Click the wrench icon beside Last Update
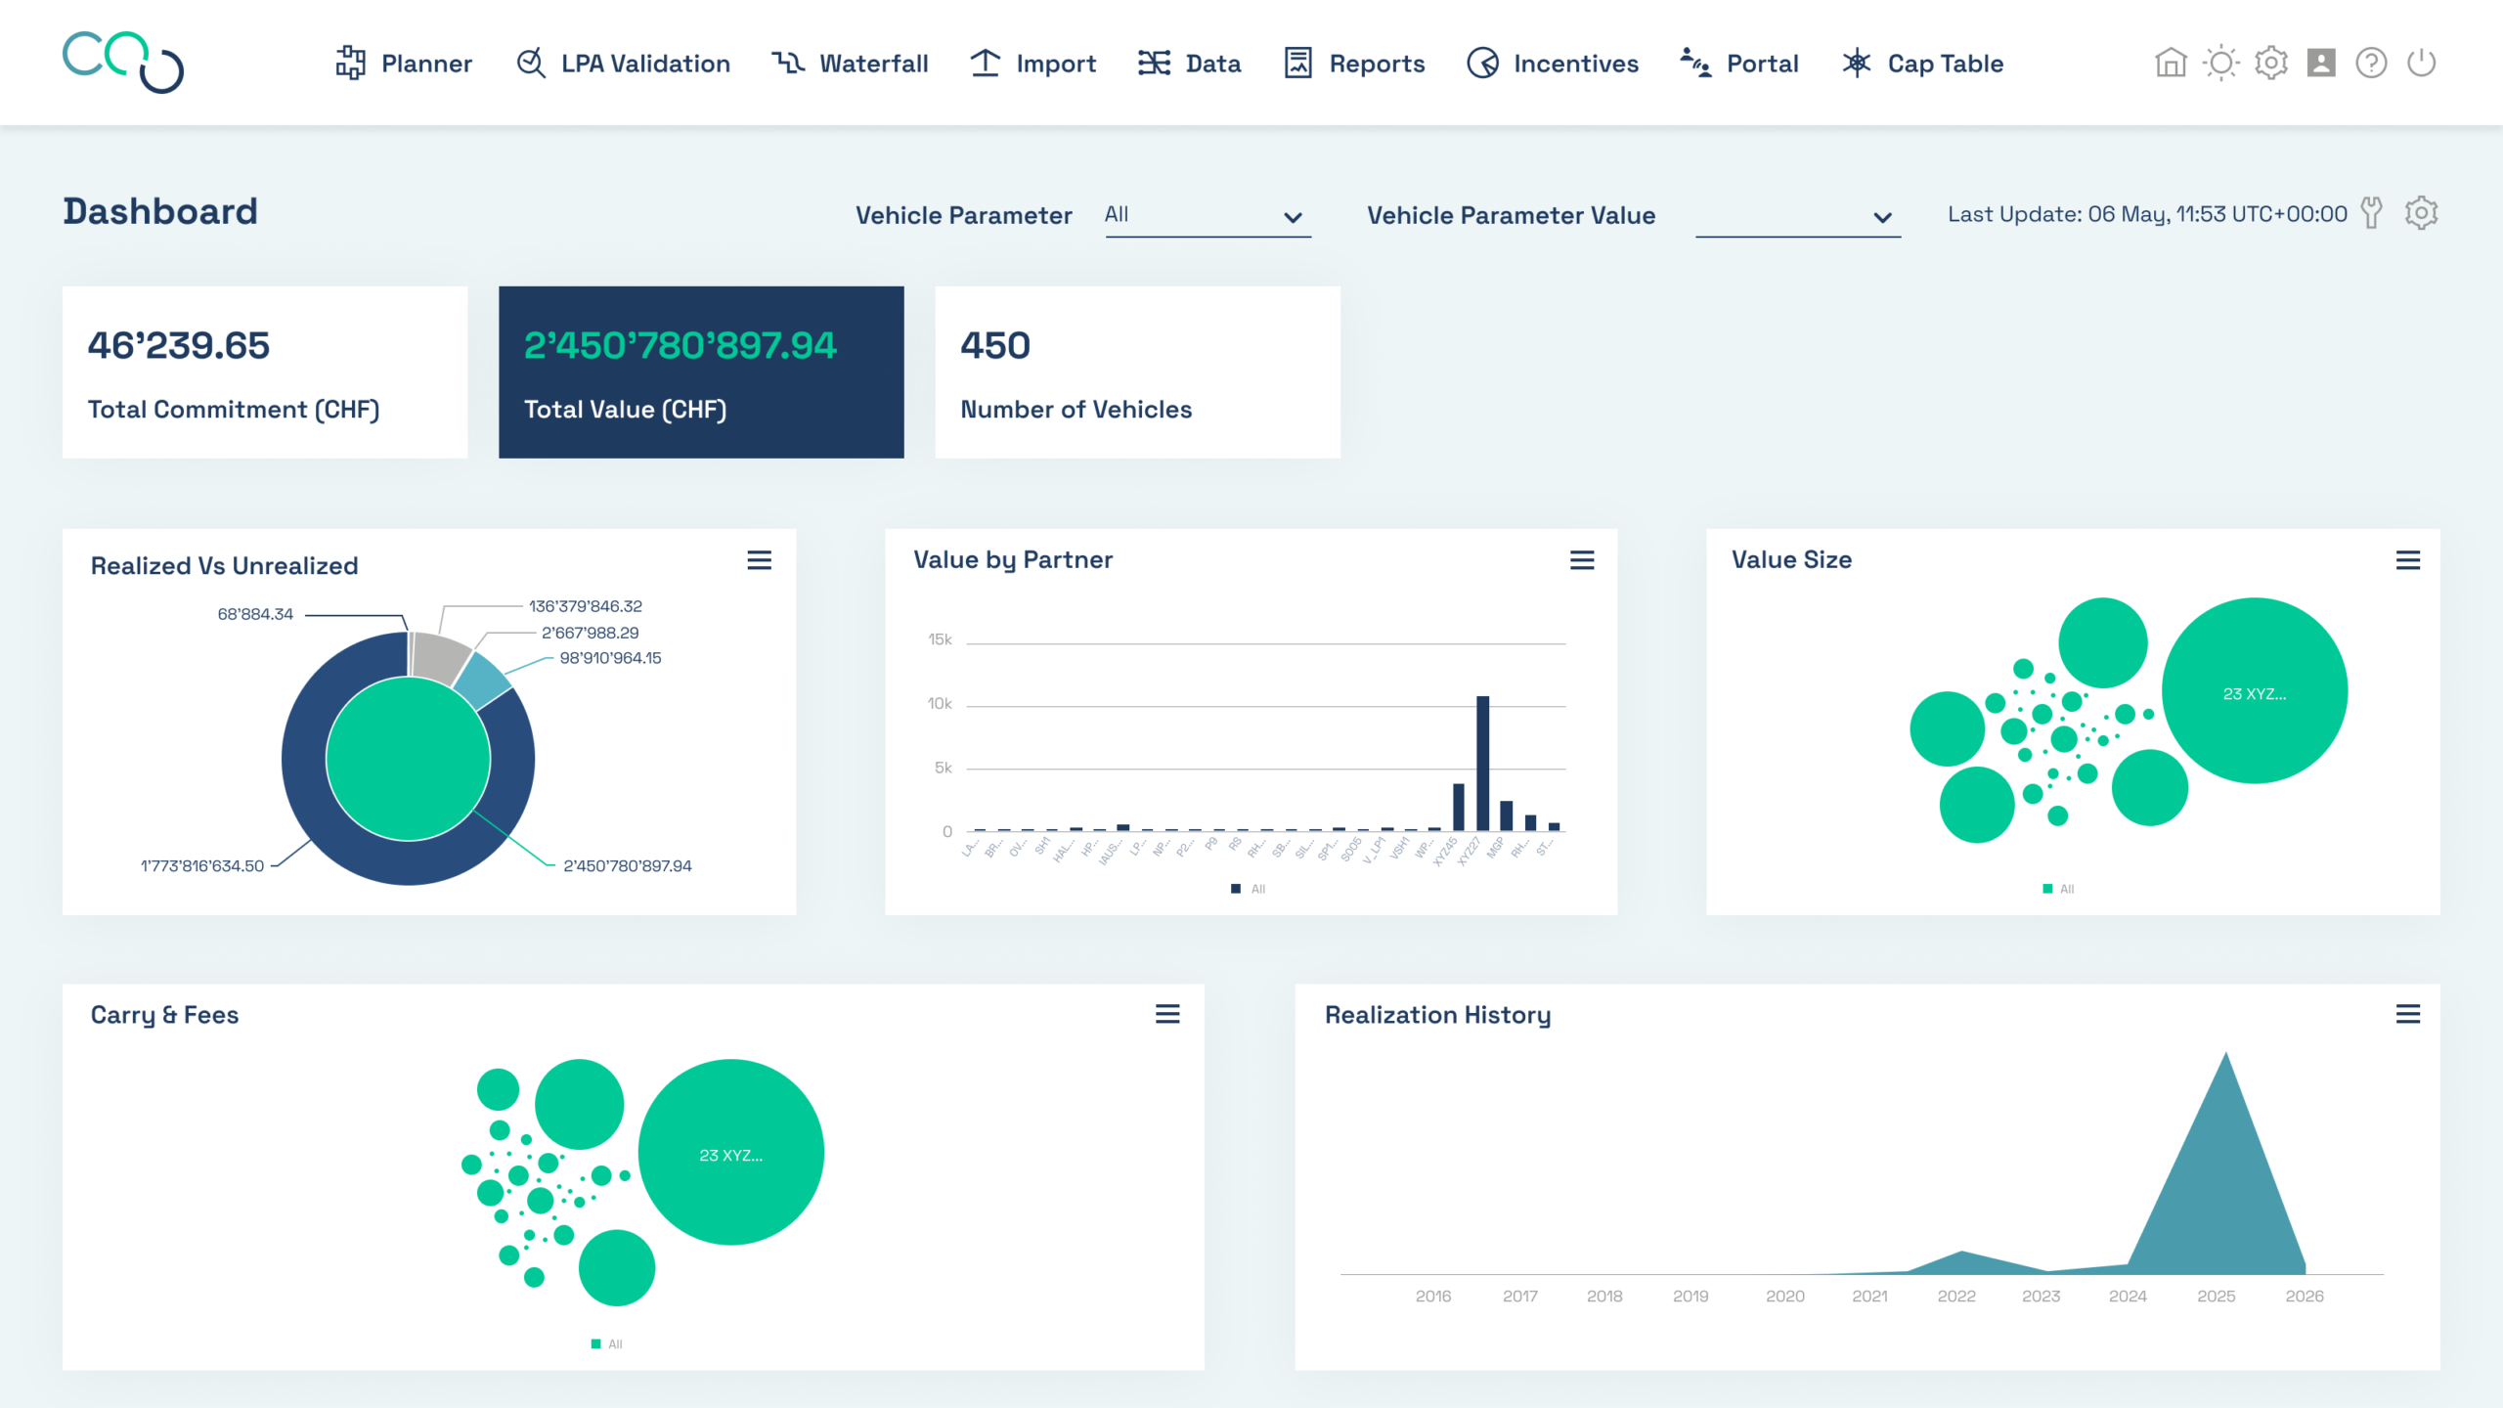 point(2372,212)
